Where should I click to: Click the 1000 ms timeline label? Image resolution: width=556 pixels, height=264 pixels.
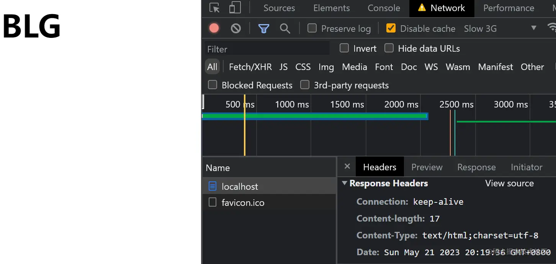[292, 104]
